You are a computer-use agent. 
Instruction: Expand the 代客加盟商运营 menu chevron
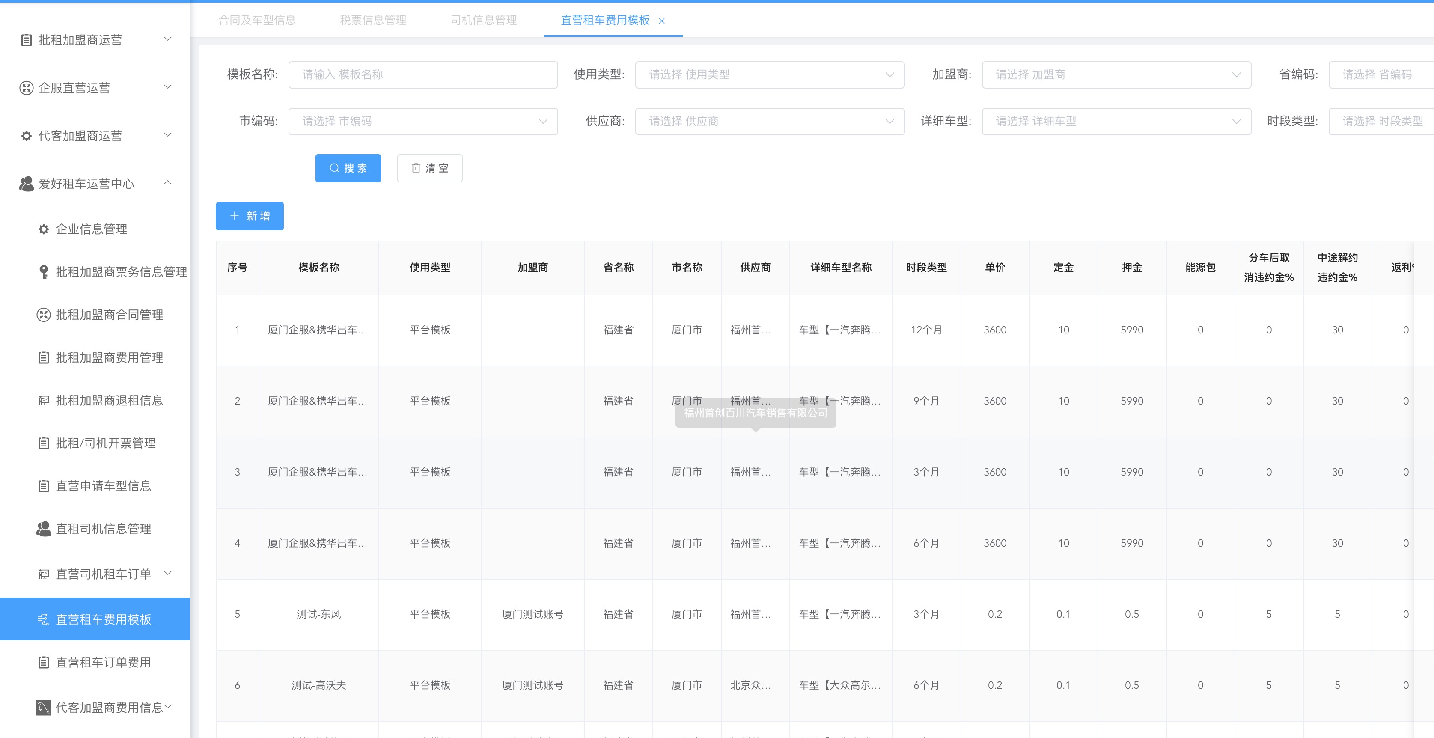(167, 135)
